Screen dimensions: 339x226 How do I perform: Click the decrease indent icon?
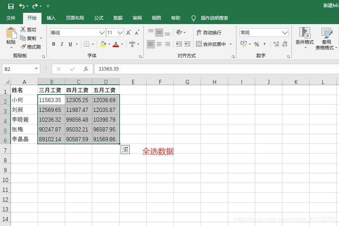pos(179,44)
